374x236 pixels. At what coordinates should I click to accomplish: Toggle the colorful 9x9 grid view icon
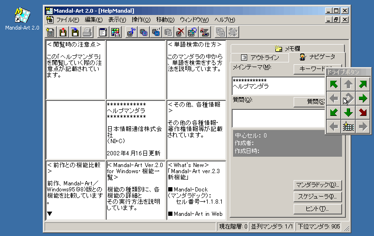115,32
